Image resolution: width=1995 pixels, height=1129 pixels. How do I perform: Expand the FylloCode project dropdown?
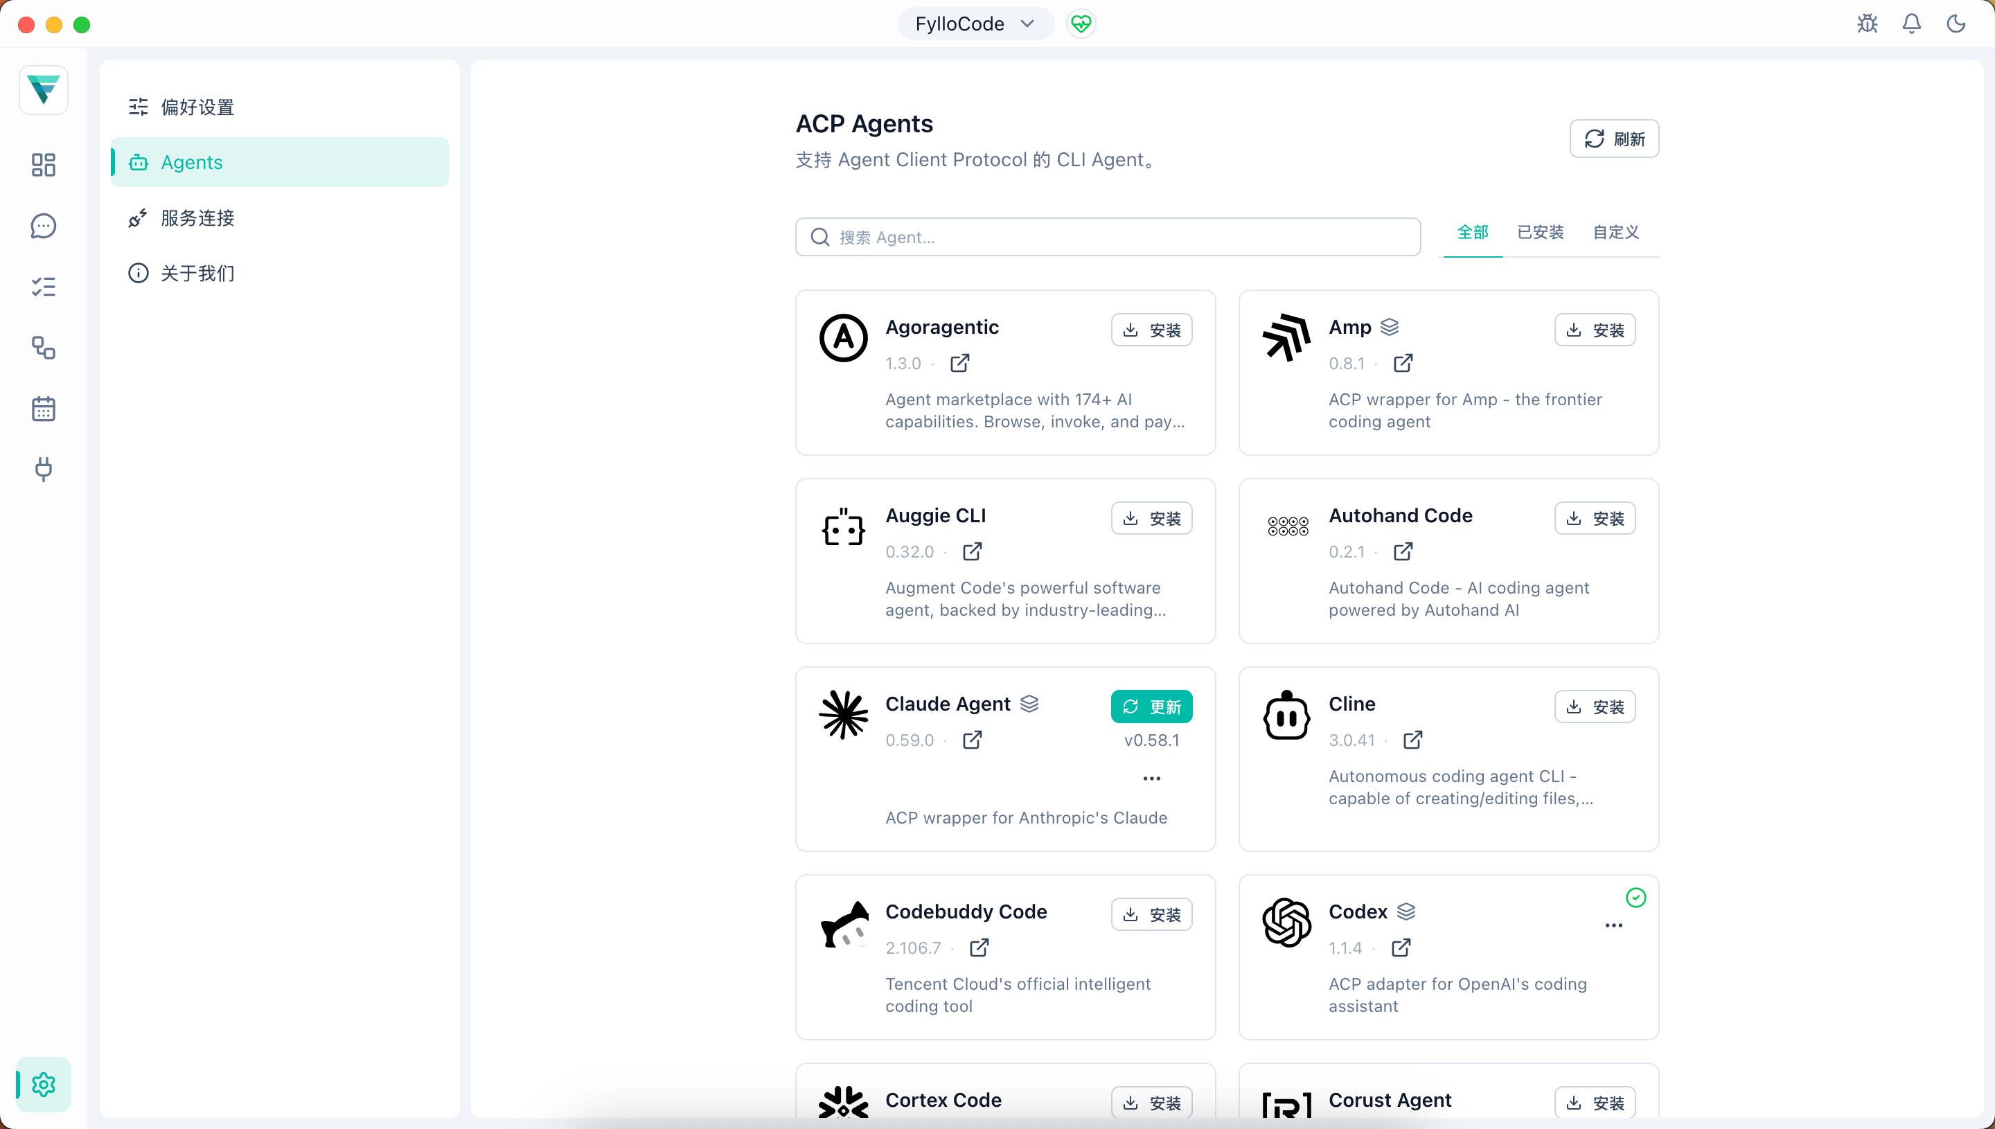[975, 24]
